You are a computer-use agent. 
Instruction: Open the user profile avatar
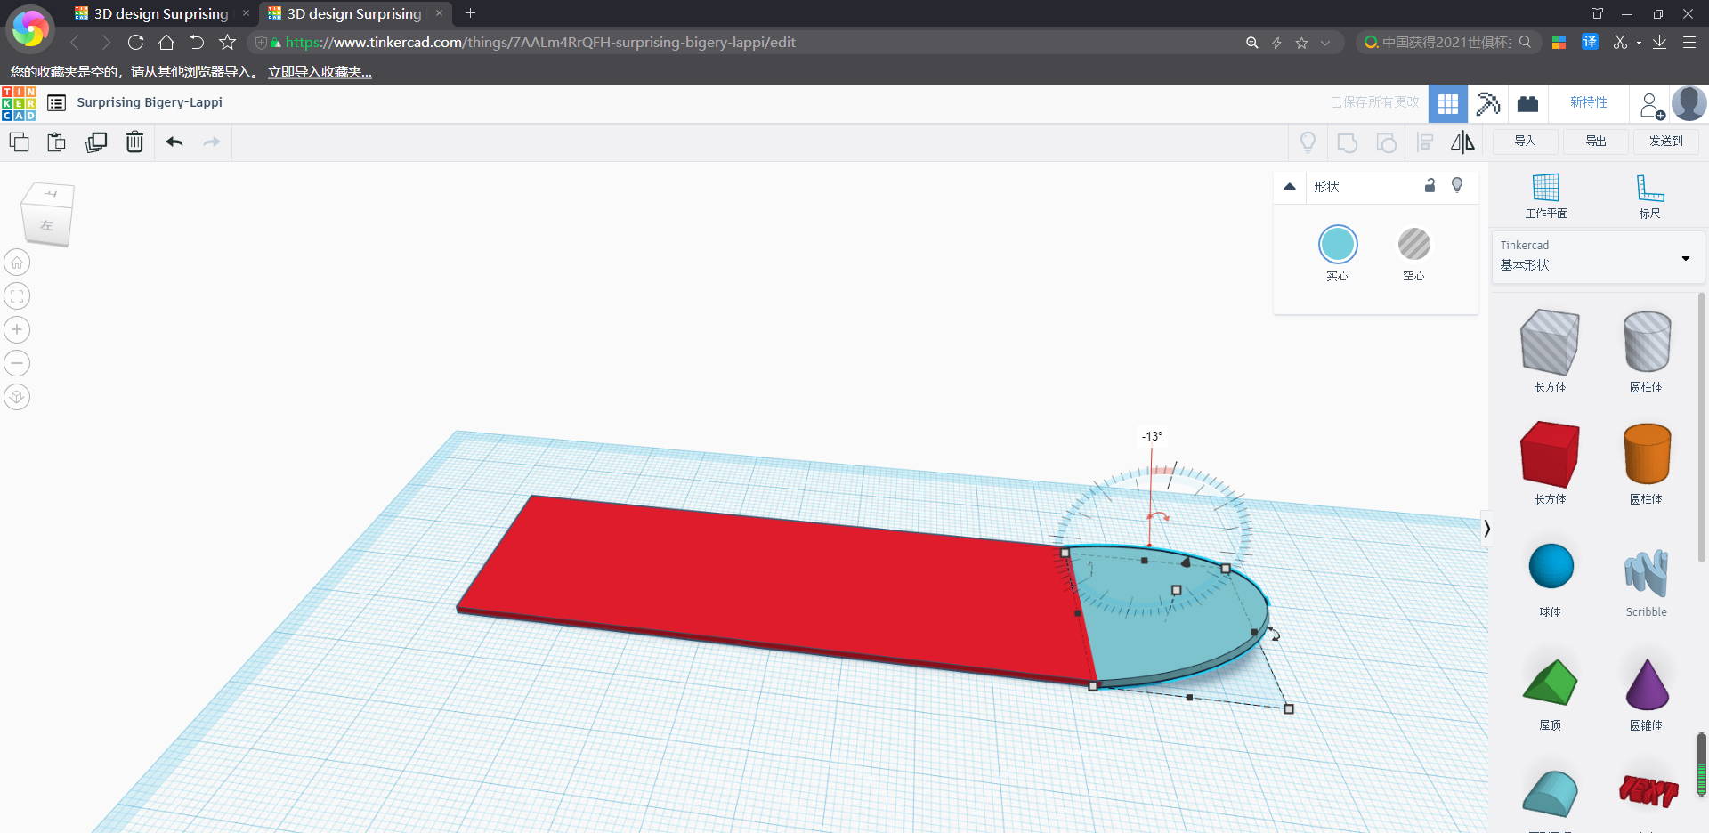coord(1689,103)
